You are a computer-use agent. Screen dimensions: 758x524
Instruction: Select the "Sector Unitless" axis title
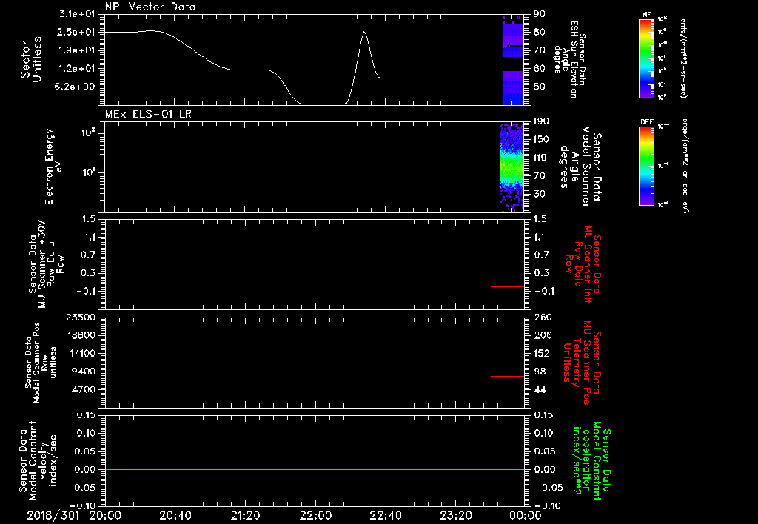(31, 59)
